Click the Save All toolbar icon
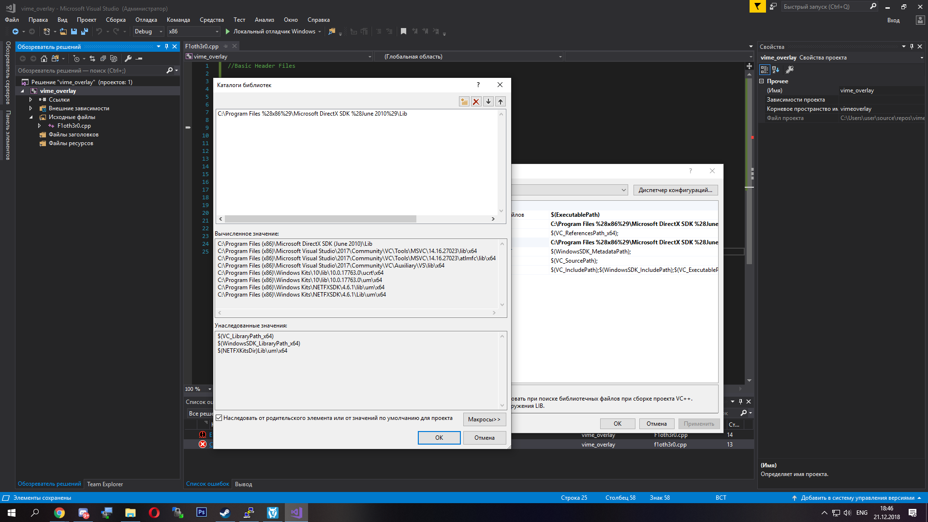Image resolution: width=928 pixels, height=522 pixels. click(85, 31)
